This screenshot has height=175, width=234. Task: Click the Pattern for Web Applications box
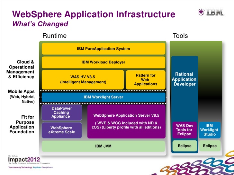click(x=146, y=79)
